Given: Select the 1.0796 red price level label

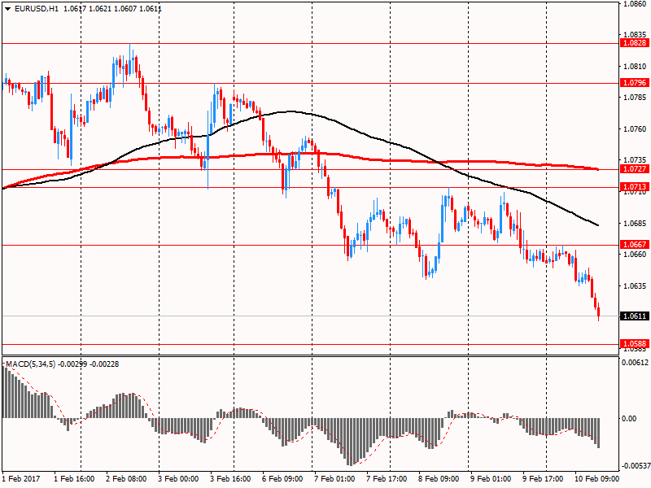Looking at the screenshot, I should 634,83.
